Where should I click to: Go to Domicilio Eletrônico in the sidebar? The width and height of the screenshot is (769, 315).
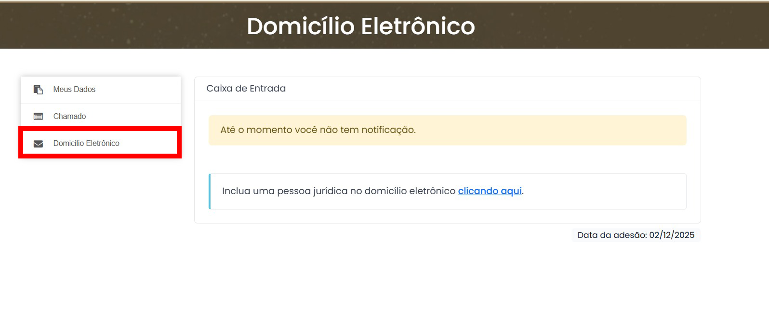coord(86,144)
